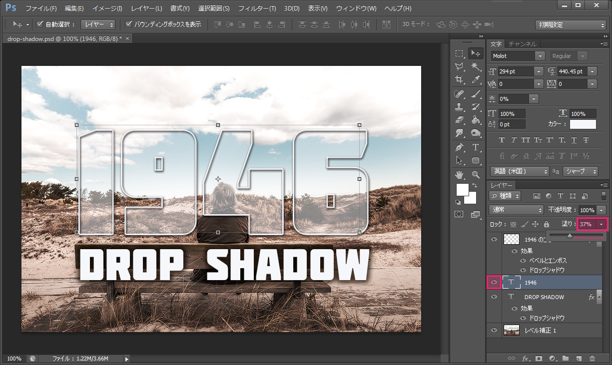Hide the 1946 text layer

pos(494,282)
